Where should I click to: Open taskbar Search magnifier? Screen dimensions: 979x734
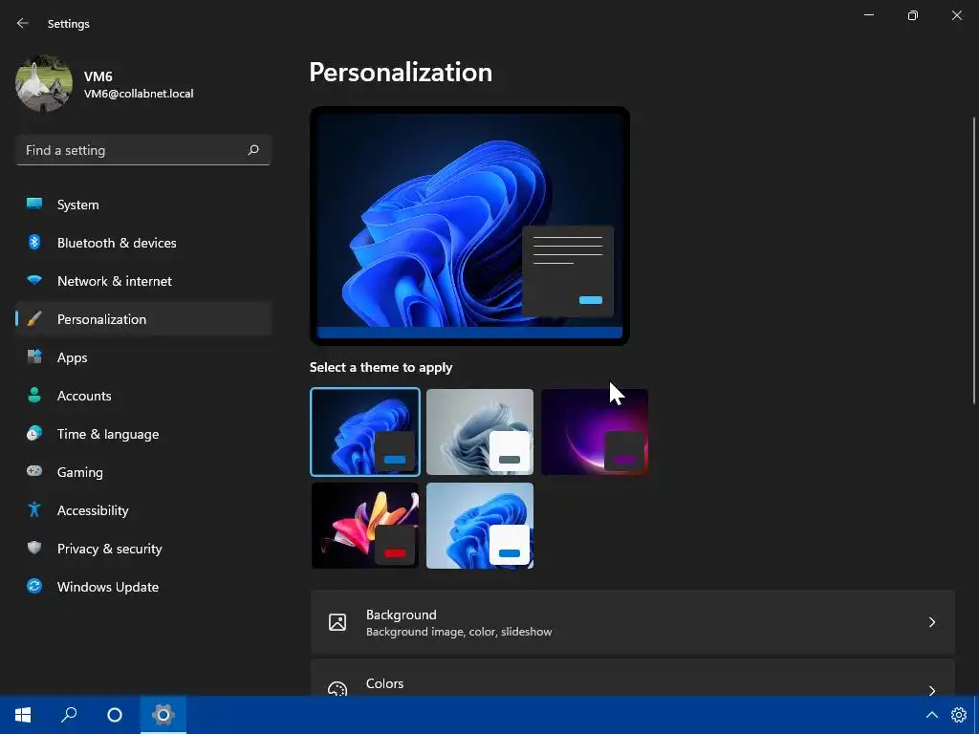(69, 715)
